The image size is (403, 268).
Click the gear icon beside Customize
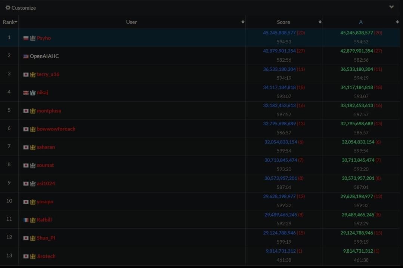pyautogui.click(x=8, y=8)
